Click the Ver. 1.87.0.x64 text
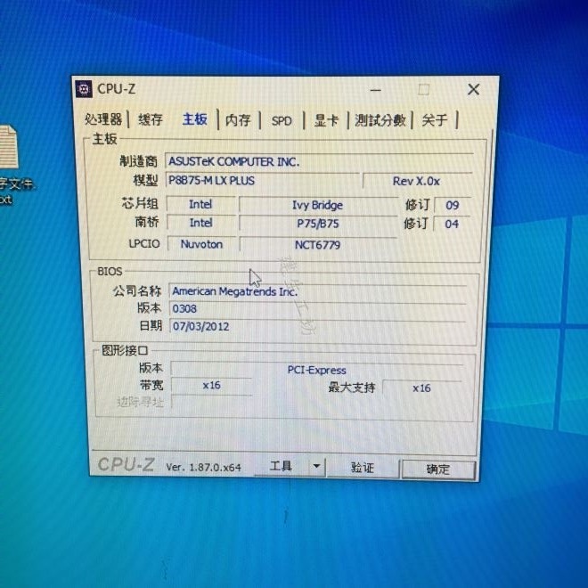The width and height of the screenshot is (588, 588). click(204, 467)
